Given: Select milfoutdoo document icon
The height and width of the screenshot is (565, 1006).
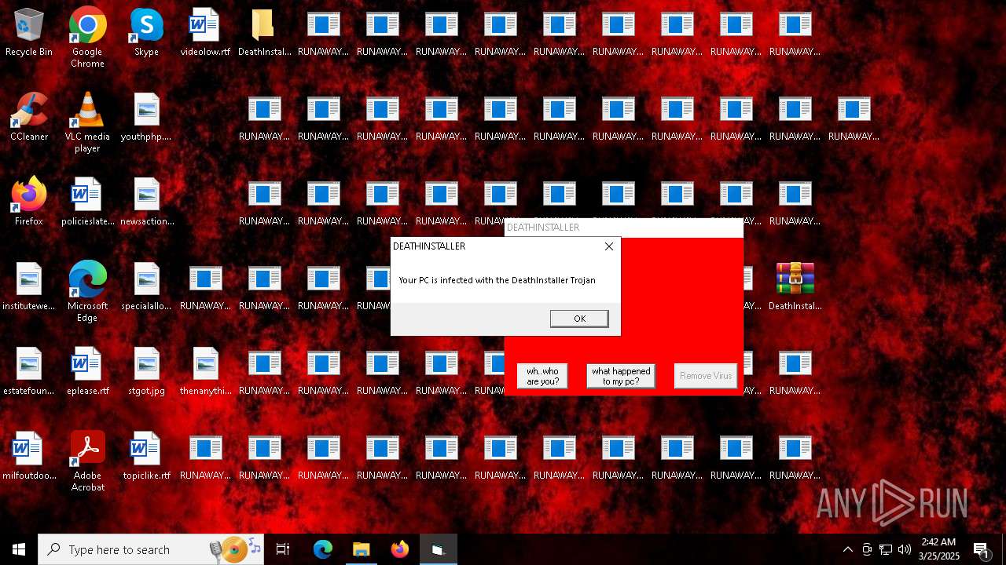Looking at the screenshot, I should tap(29, 457).
